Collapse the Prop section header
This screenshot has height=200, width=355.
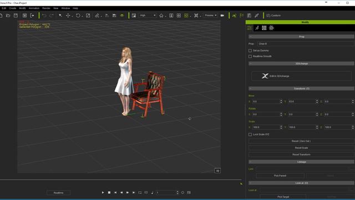tap(301, 37)
